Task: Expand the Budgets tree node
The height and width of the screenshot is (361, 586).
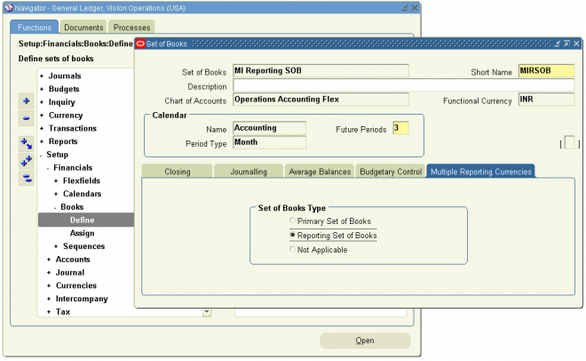Action: click(42, 89)
